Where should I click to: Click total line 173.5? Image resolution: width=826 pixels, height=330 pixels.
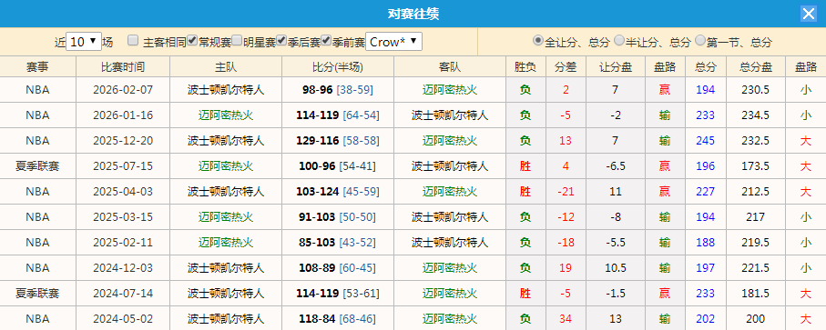point(755,166)
